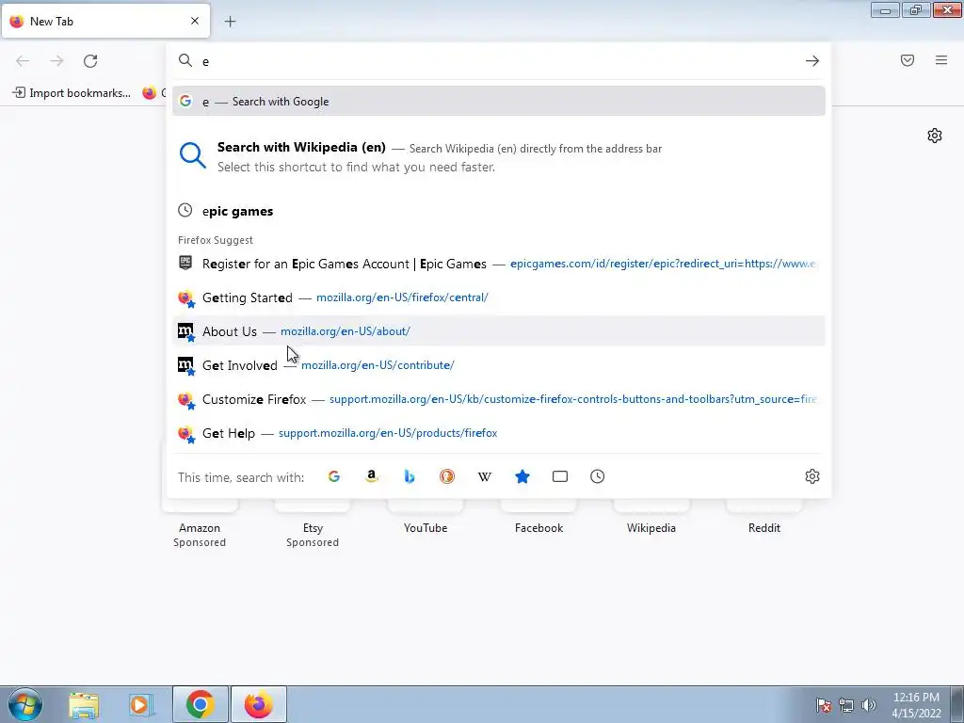Search this time with DuckDuckGo icon
Image resolution: width=964 pixels, height=723 pixels.
pos(447,476)
